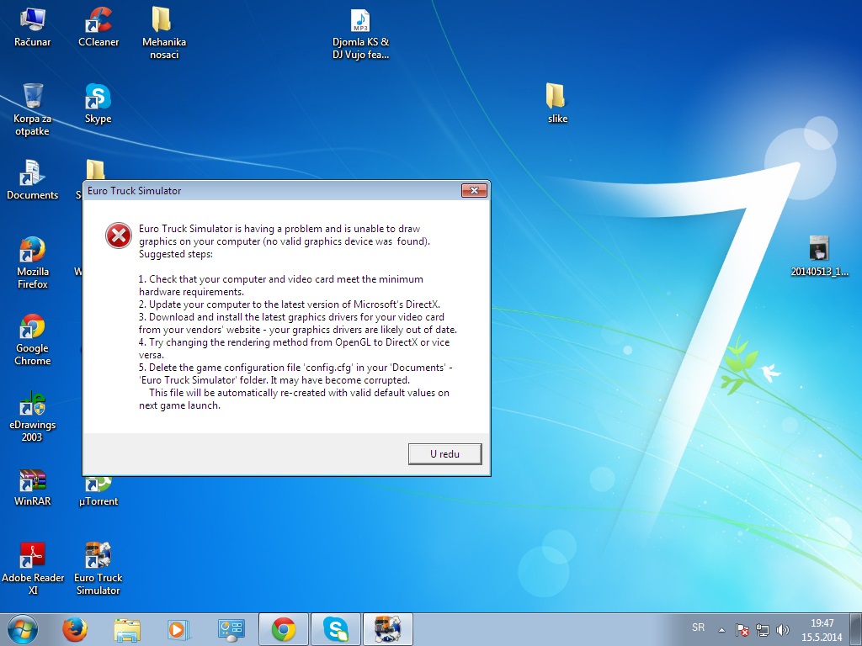
Task: Switch to Skype in the taskbar
Action: click(x=335, y=629)
